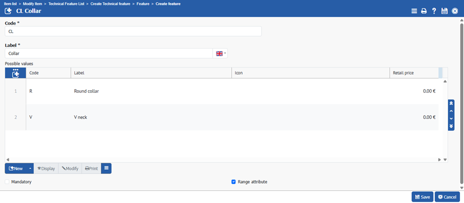The height and width of the screenshot is (203, 464).
Task: Click the add-row icon in the table header
Action: [x=15, y=73]
